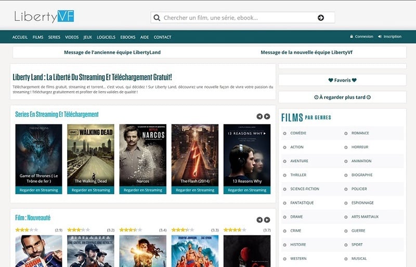Open the FILMS menu item
Screen dimensions: 416x267
pos(38,37)
